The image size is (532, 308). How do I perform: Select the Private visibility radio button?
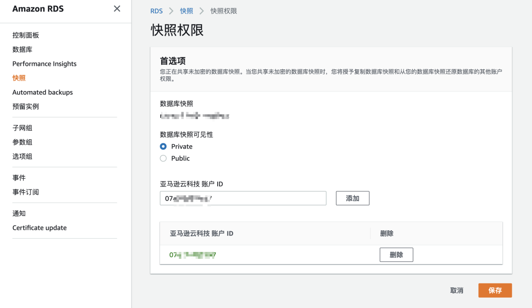[163, 147]
